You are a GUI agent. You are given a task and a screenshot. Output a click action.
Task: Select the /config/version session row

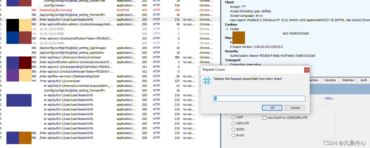(110, 5)
